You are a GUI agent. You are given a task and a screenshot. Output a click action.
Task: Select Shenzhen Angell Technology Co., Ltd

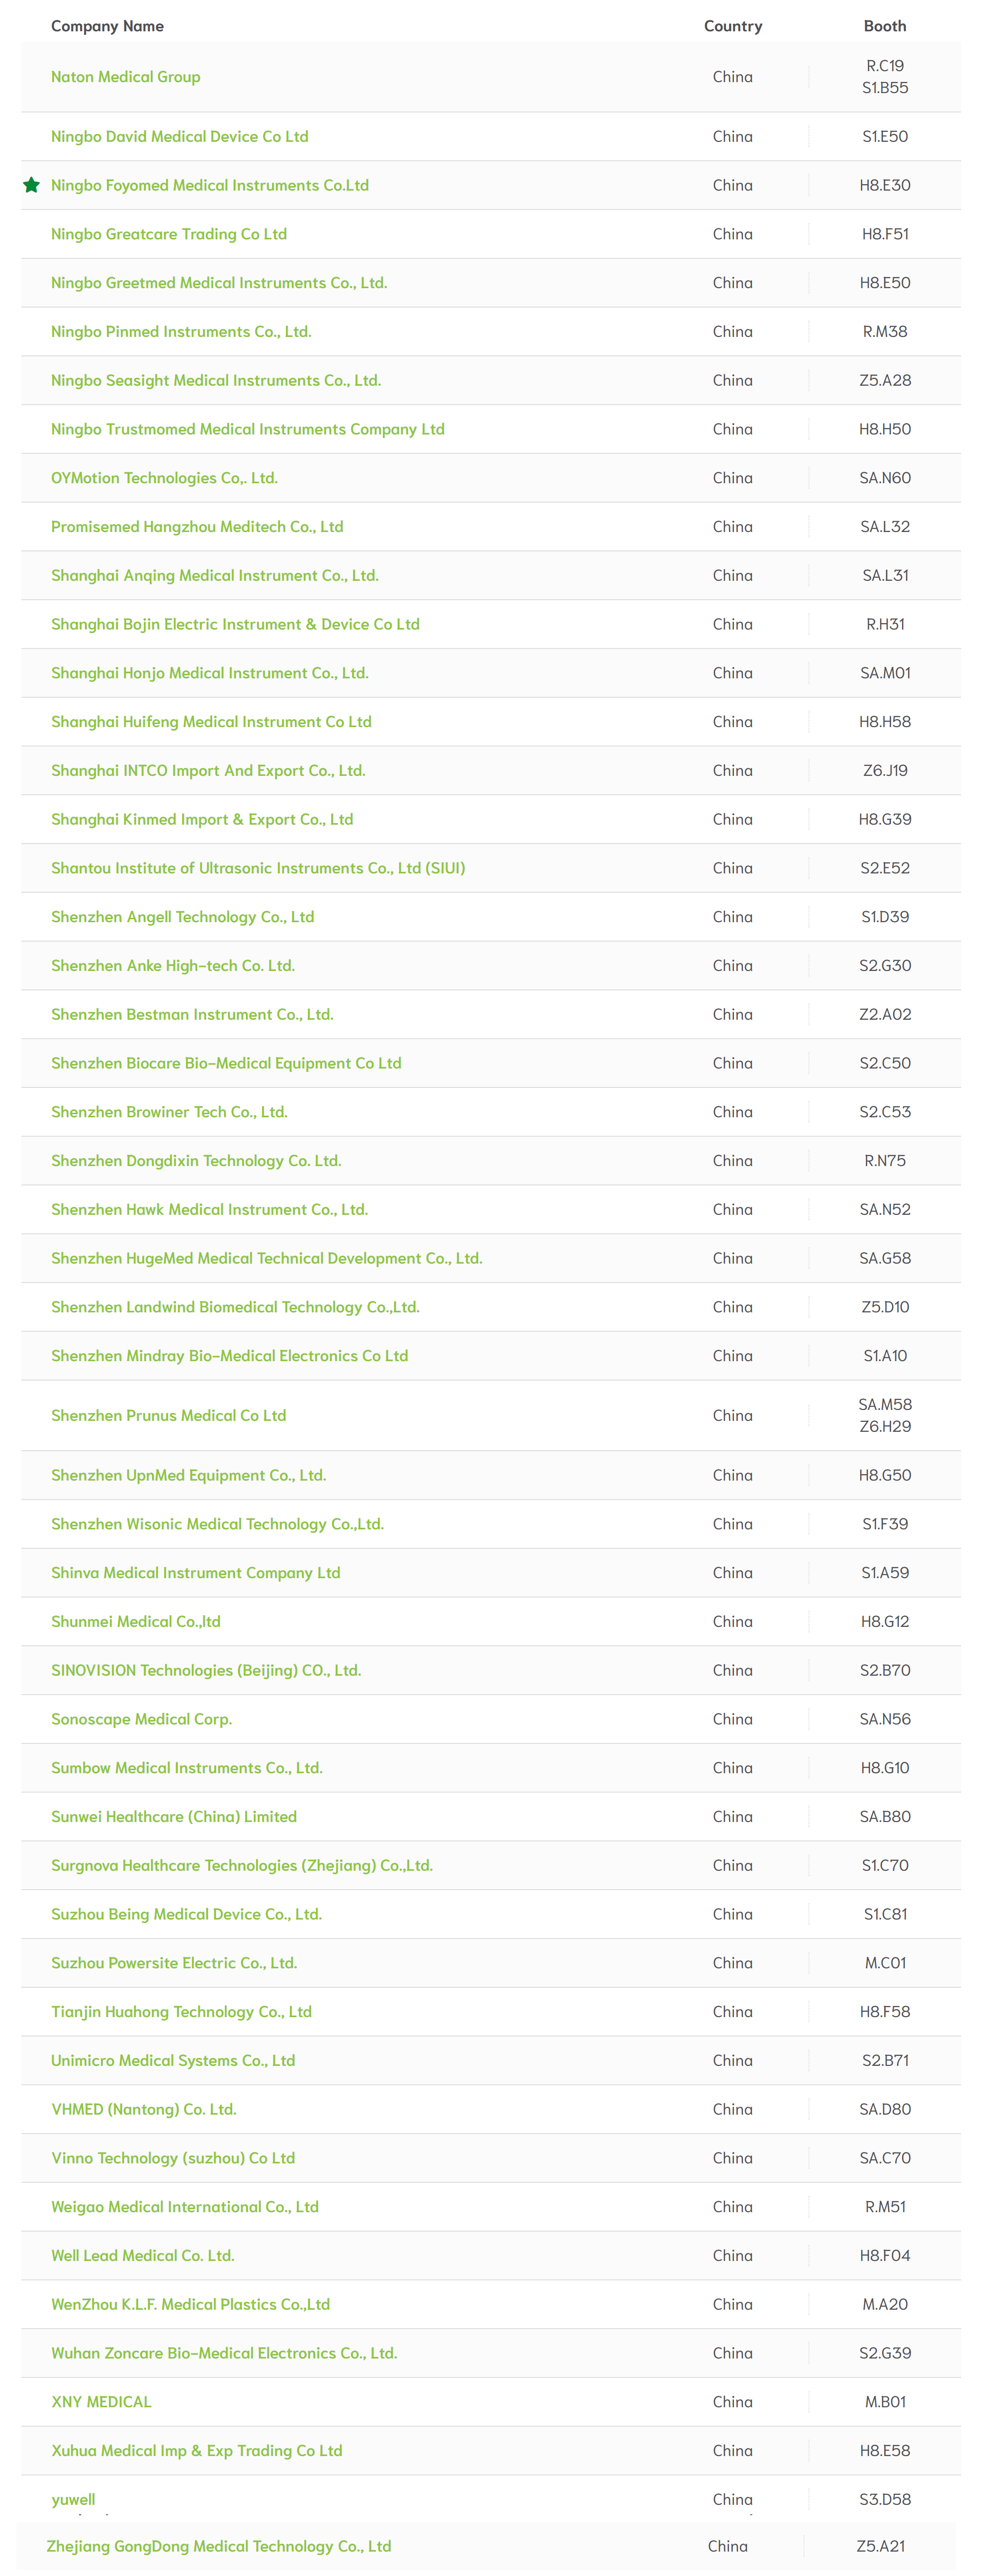pos(183,918)
